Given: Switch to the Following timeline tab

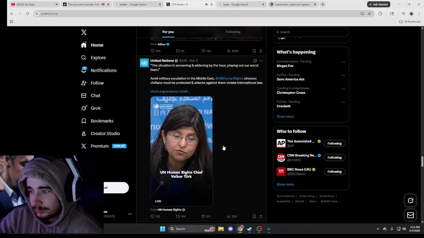Looking at the screenshot, I should coord(233,32).
